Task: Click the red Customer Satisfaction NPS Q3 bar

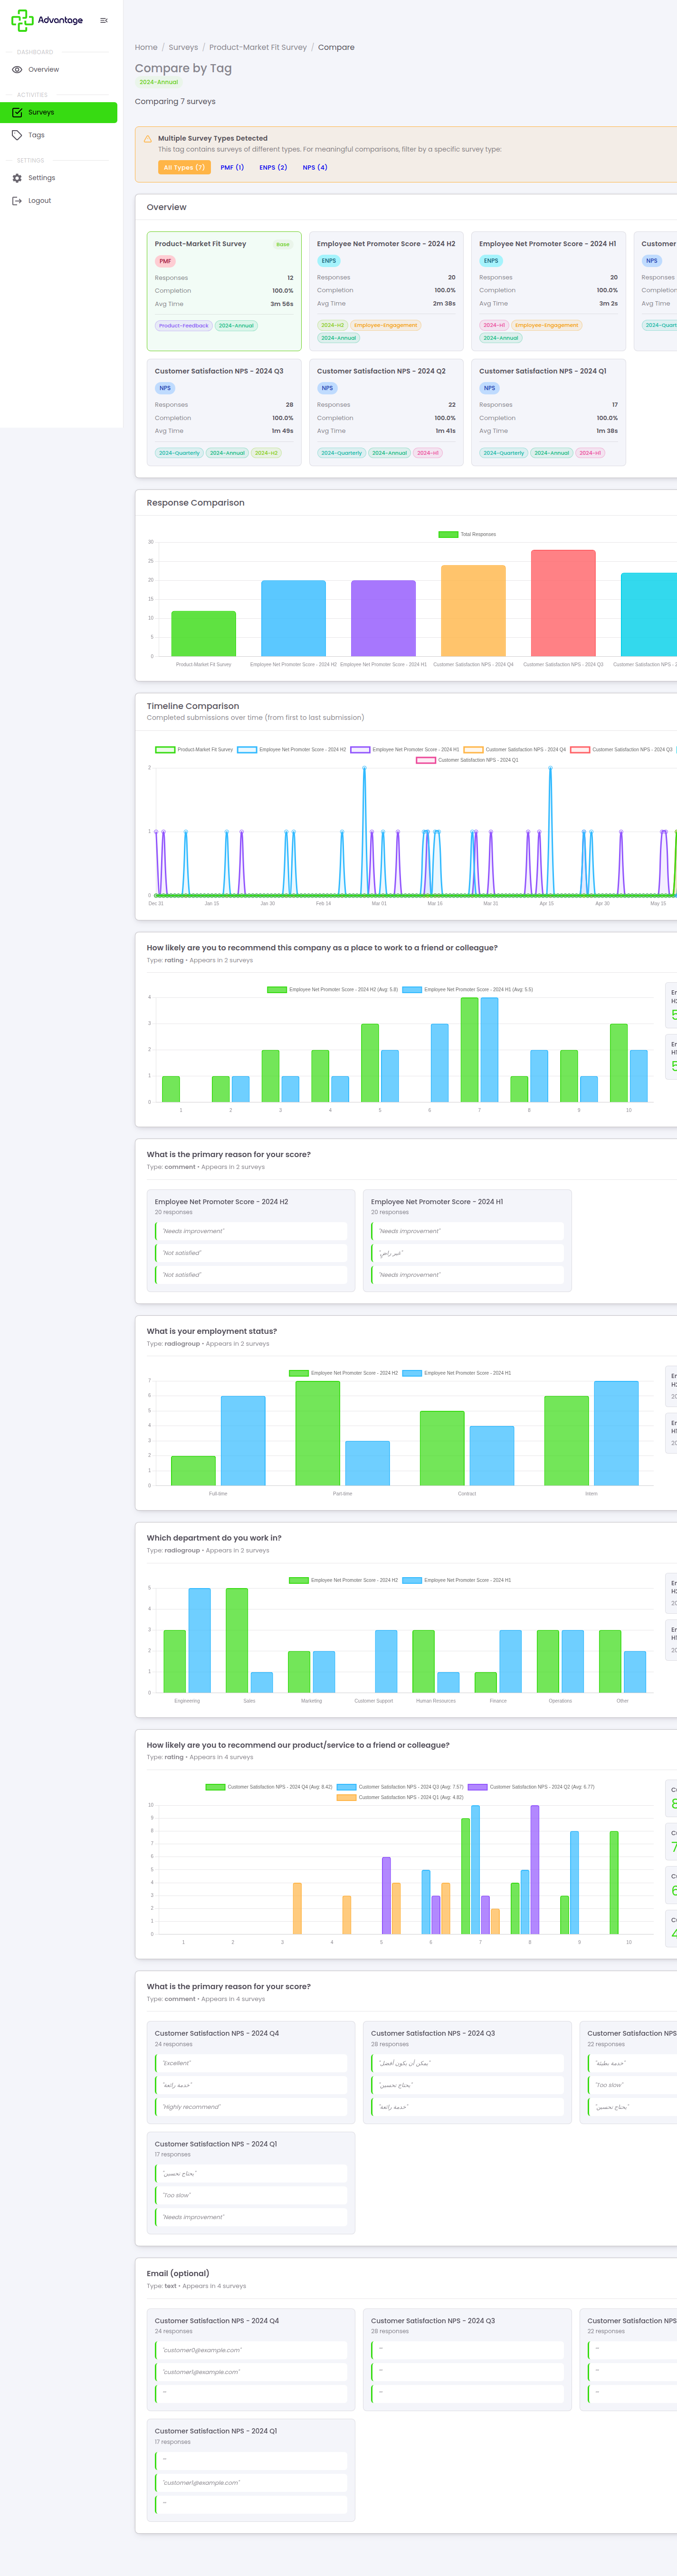Action: click(x=563, y=603)
